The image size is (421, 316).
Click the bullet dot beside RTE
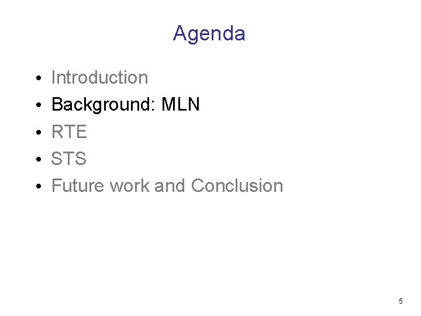pyautogui.click(x=39, y=132)
